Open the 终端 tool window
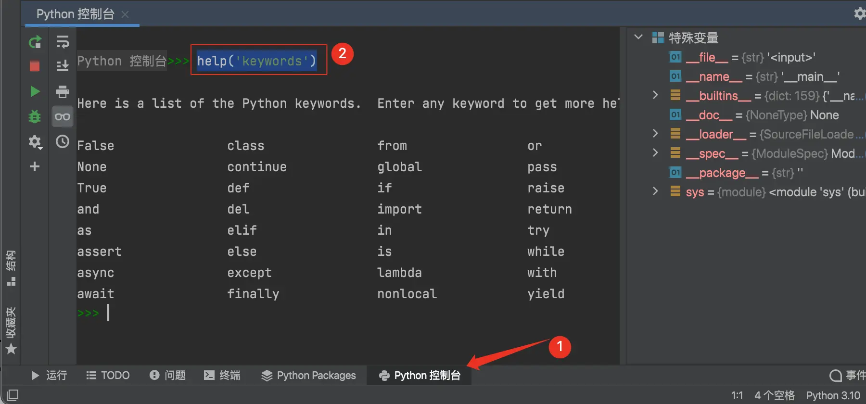866x404 pixels. [x=222, y=375]
